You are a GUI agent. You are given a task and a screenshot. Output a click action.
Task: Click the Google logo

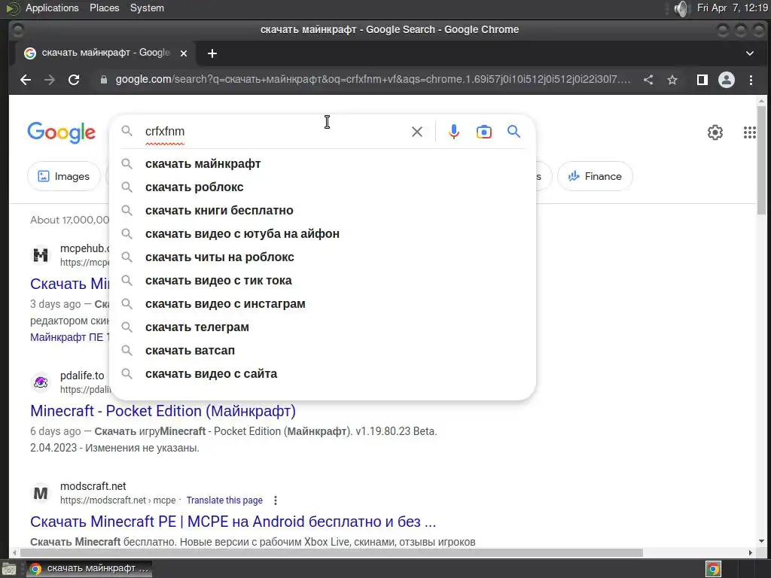(62, 132)
